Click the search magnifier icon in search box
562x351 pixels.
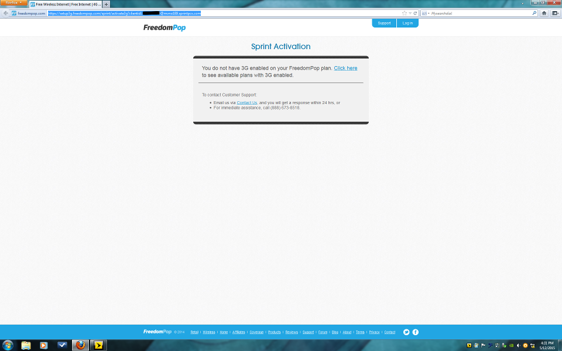pos(534,13)
